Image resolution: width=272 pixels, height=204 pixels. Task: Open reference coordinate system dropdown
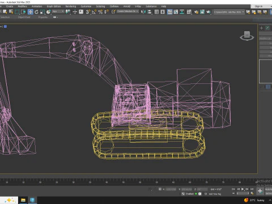pos(58,11)
